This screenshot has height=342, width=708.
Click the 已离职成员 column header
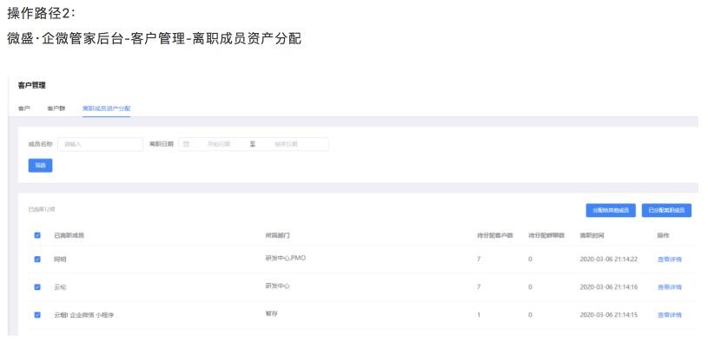tap(69, 235)
